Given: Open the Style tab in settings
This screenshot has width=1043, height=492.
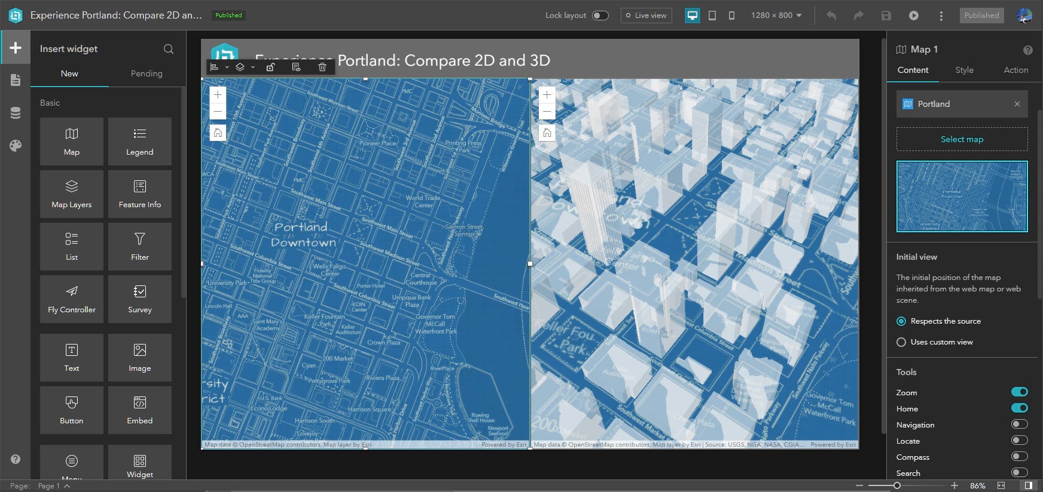Looking at the screenshot, I should tap(964, 70).
